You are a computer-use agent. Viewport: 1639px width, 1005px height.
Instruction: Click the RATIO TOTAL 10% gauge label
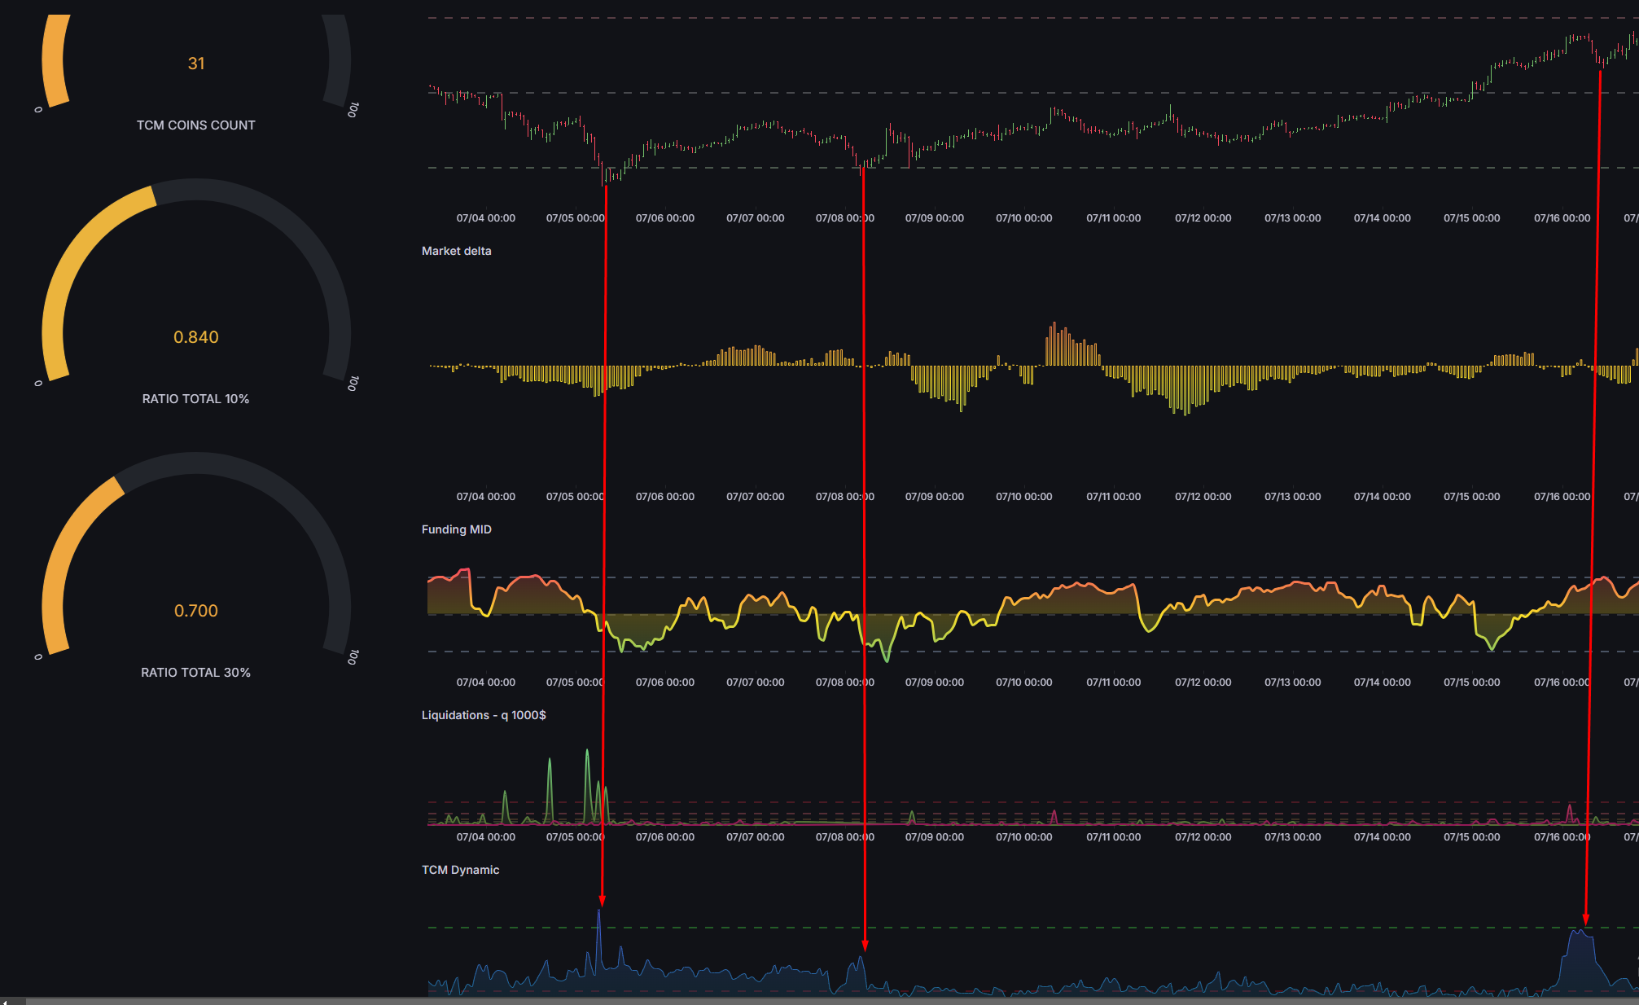tap(195, 399)
